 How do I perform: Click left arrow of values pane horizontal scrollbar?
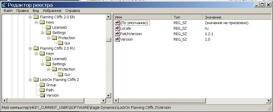coord(116,100)
